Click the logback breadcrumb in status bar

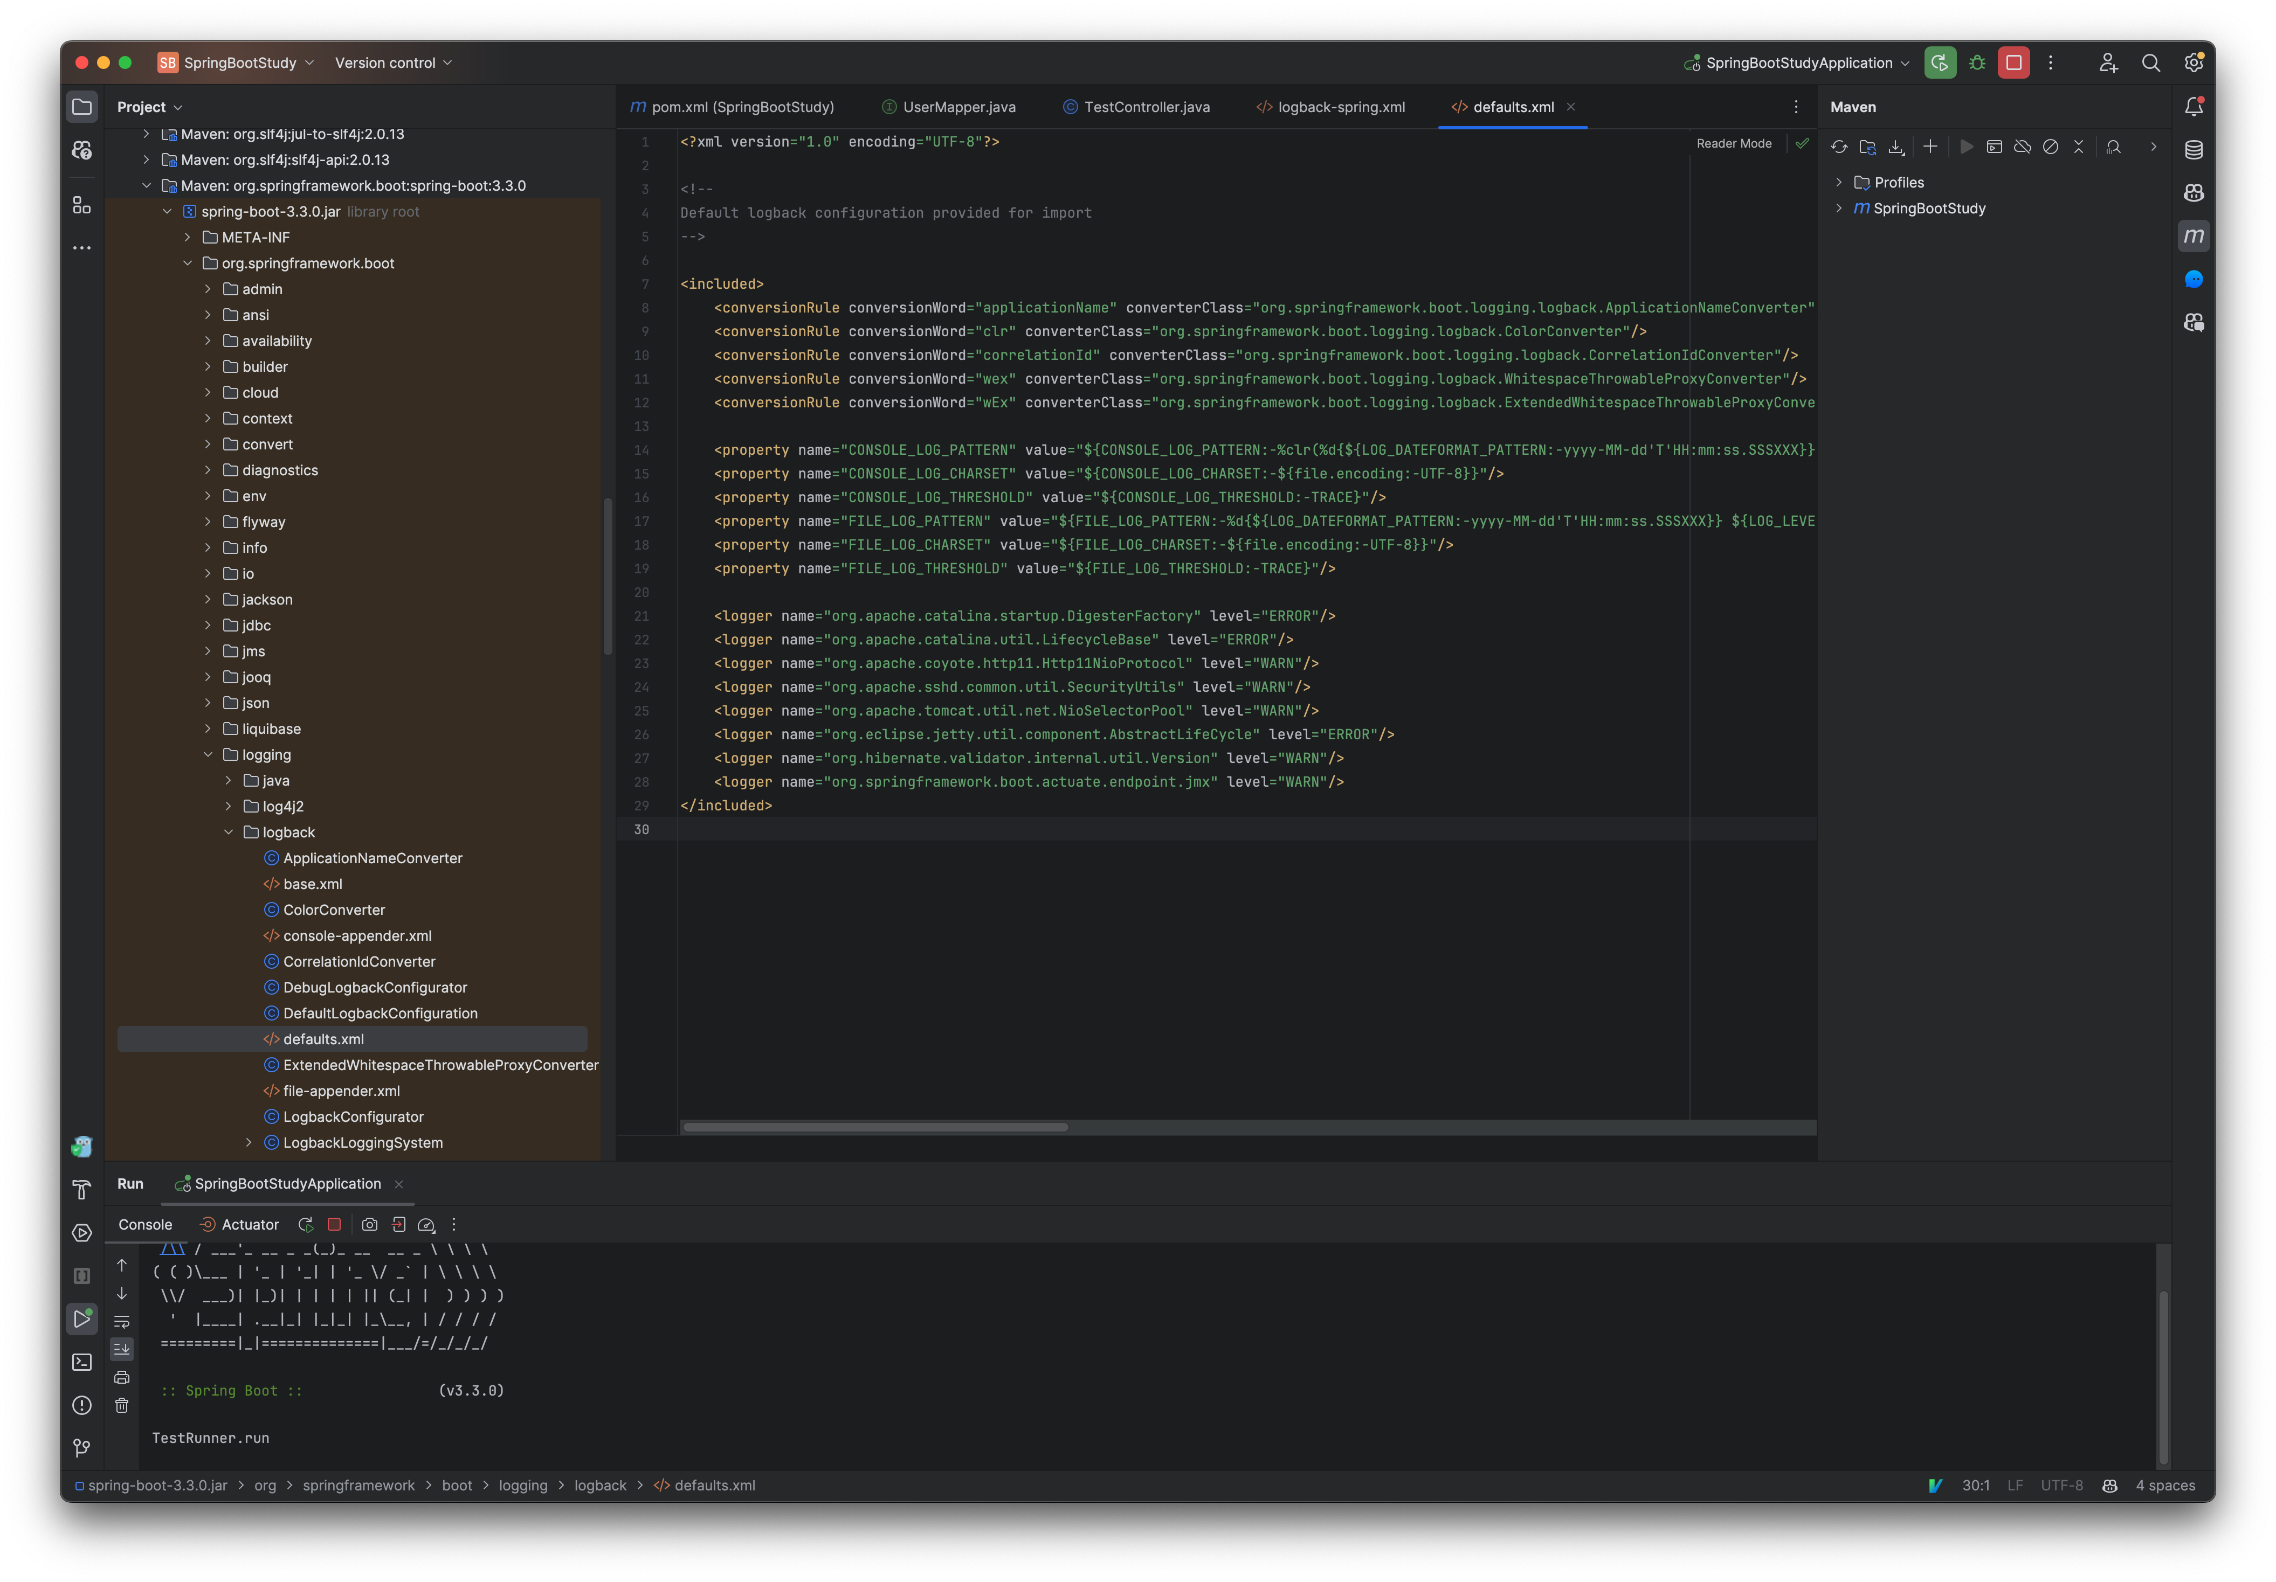point(600,1485)
